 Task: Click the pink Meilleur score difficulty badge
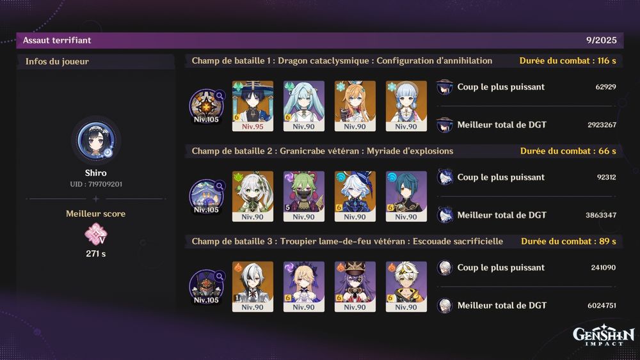[95, 233]
